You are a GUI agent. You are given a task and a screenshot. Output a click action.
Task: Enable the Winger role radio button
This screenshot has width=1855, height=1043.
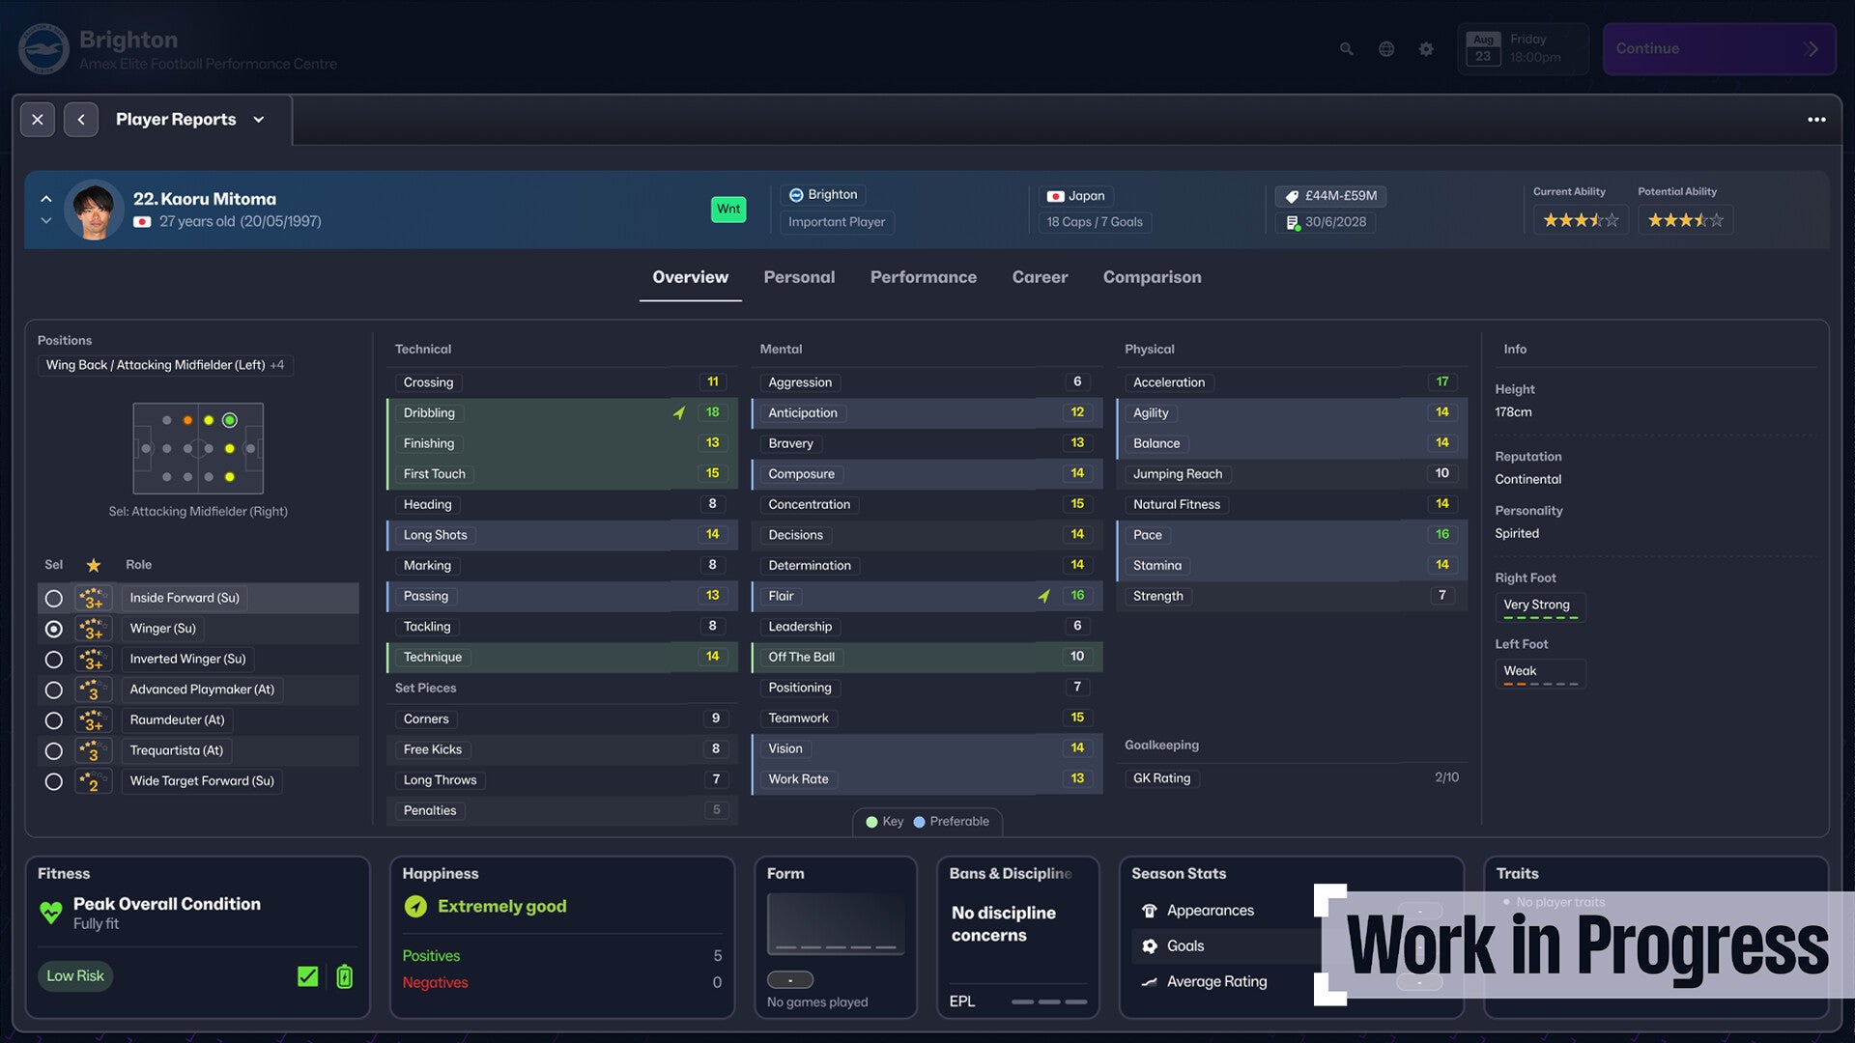click(x=52, y=629)
